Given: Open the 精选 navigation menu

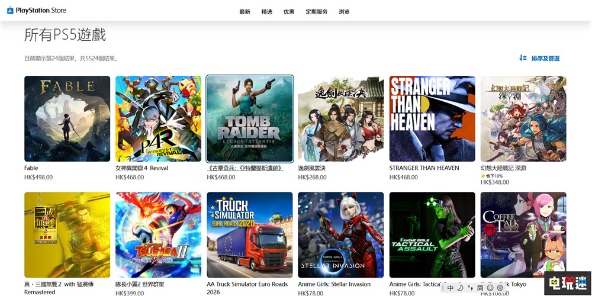Looking at the screenshot, I should click(x=266, y=12).
